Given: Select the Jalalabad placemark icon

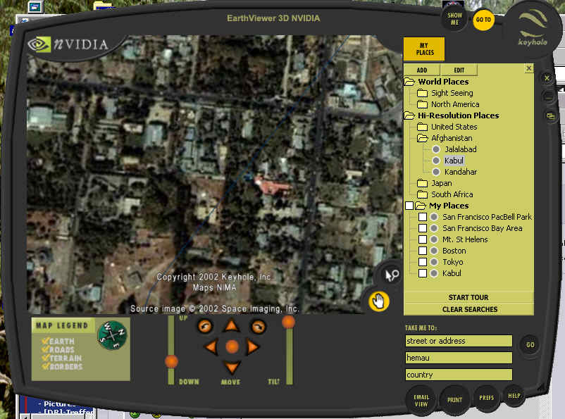Looking at the screenshot, I should pos(436,149).
